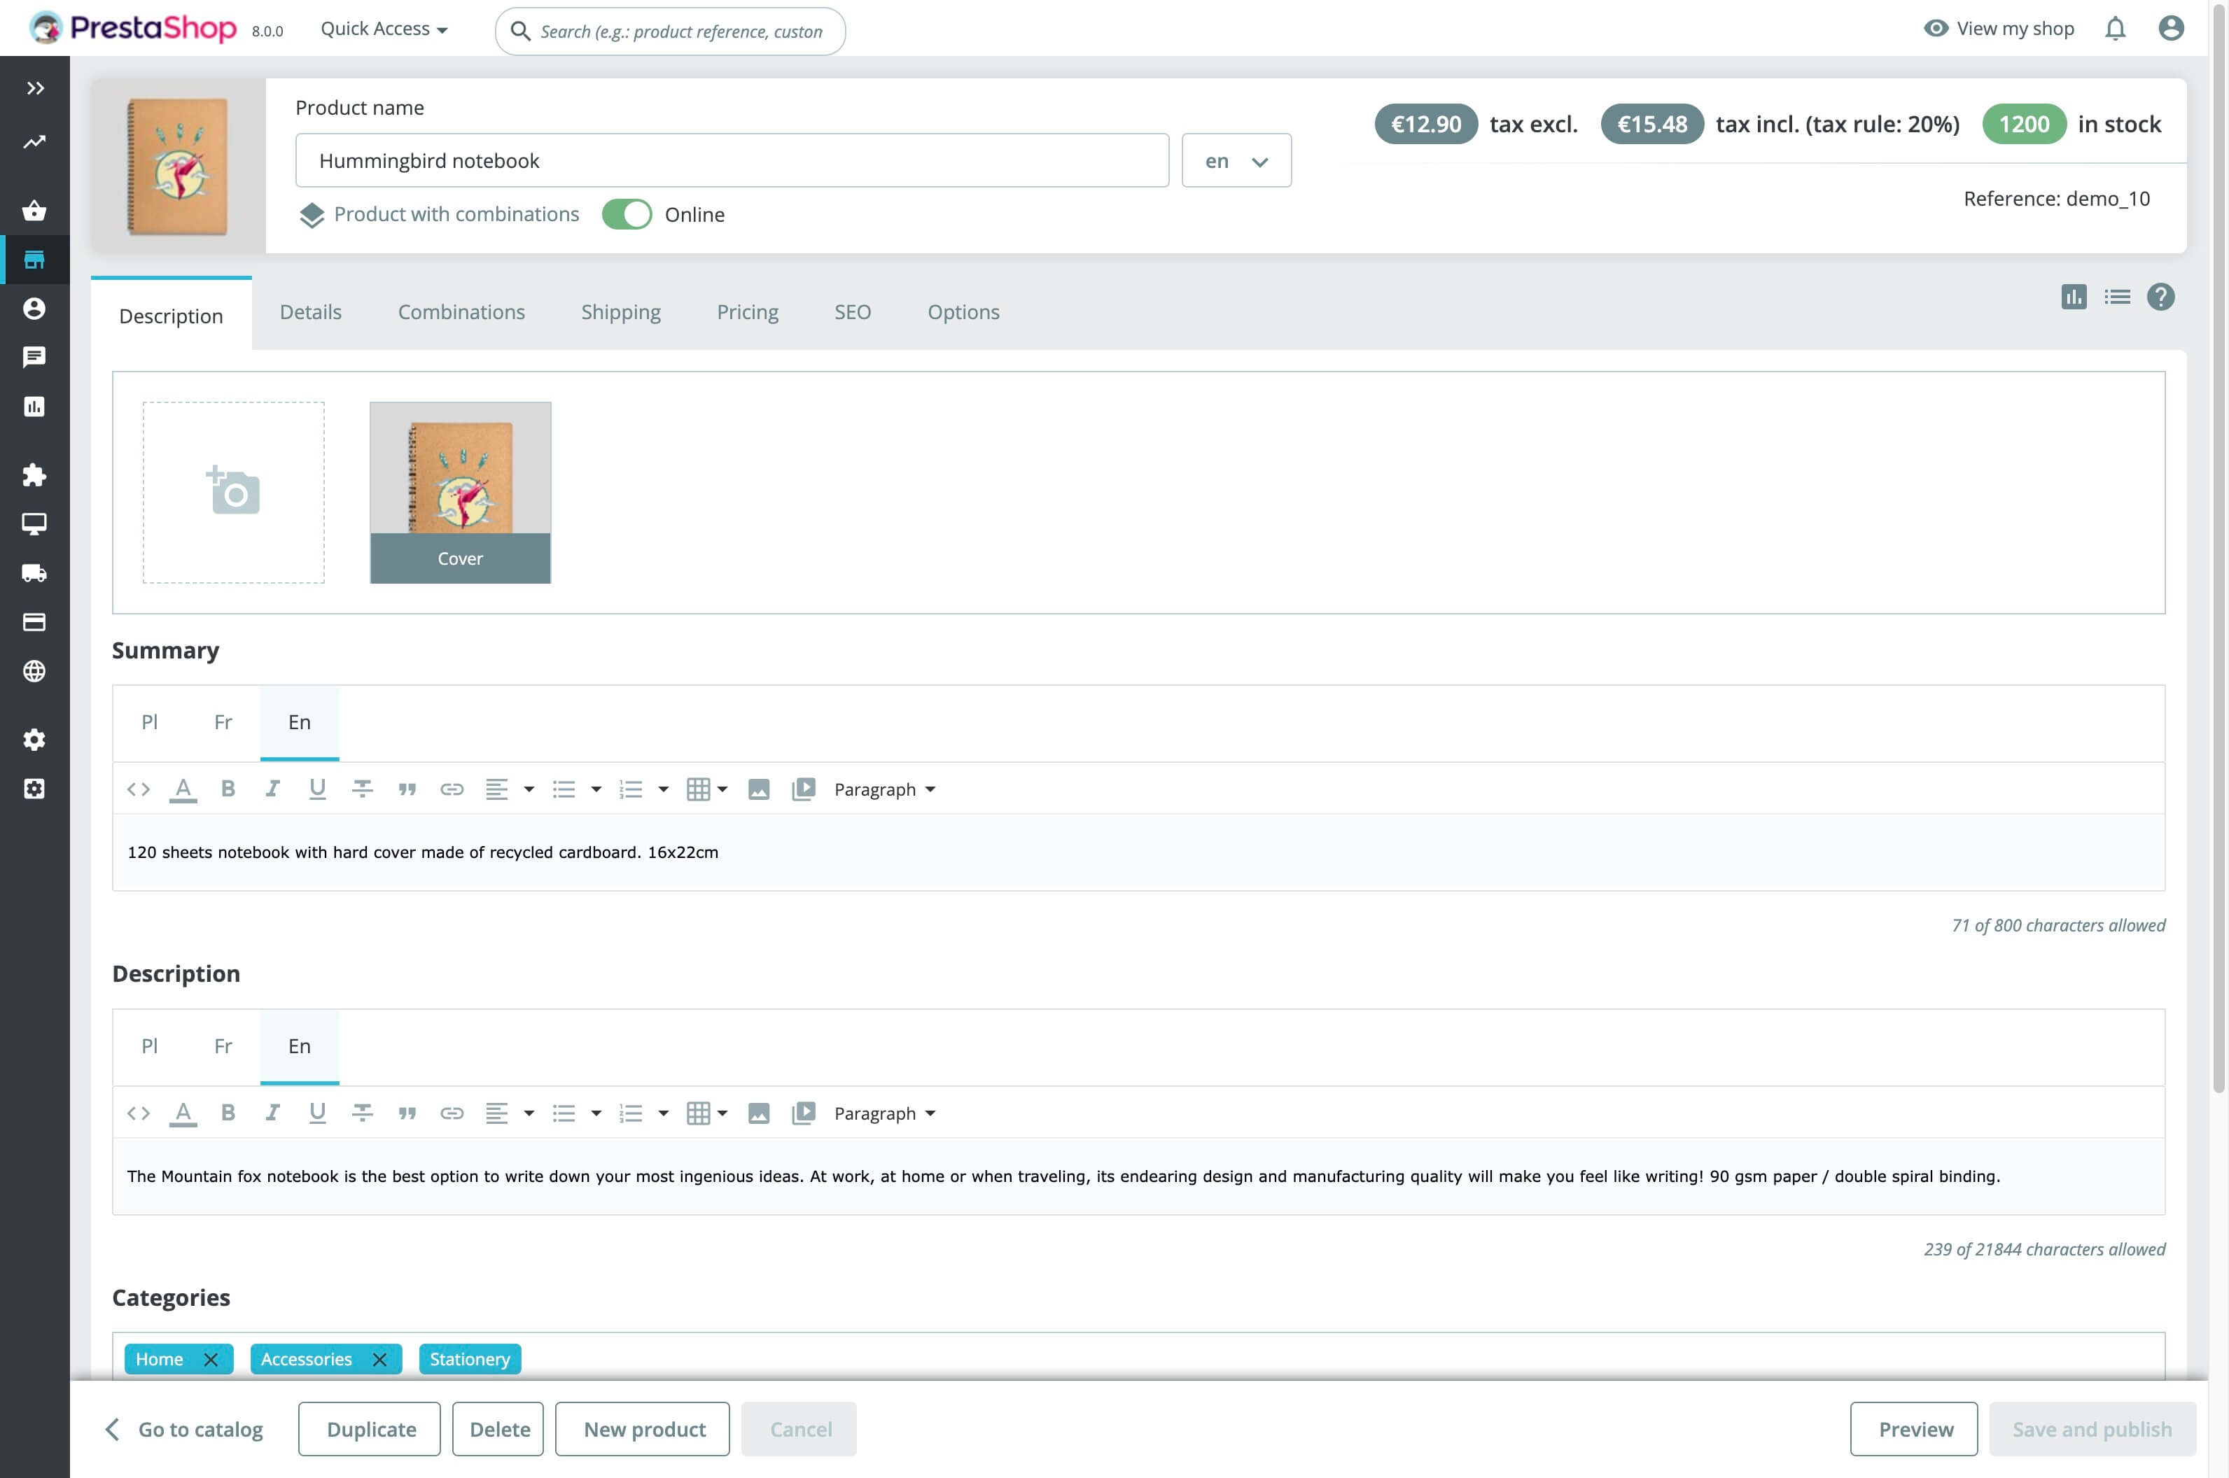Switch to Pricing tab
The image size is (2229, 1478).
[748, 312]
